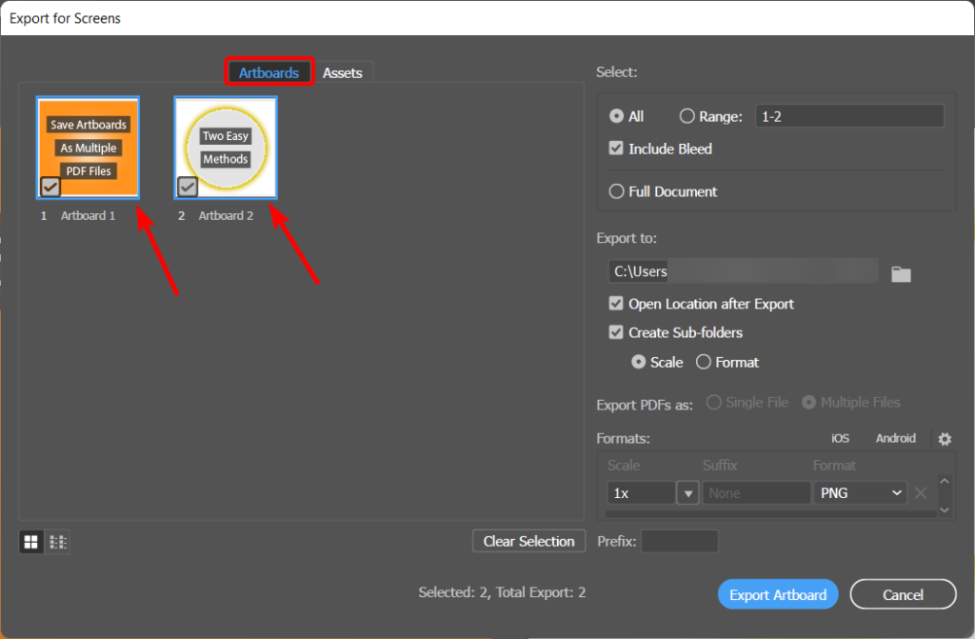Open the PNG format dropdown
The width and height of the screenshot is (975, 639).
(859, 493)
